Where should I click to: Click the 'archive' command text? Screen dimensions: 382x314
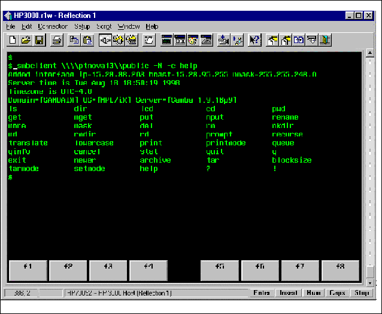click(x=156, y=160)
